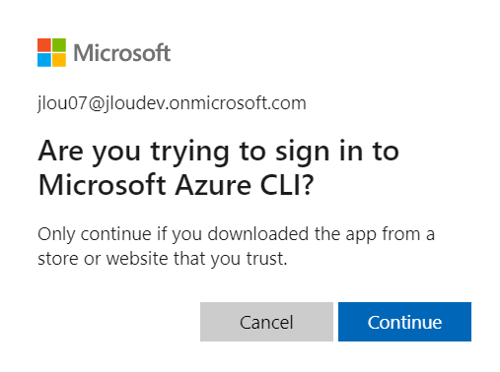The image size is (500, 372).
Task: Cancel the Azure CLI sign-in
Action: pyautogui.click(x=266, y=322)
